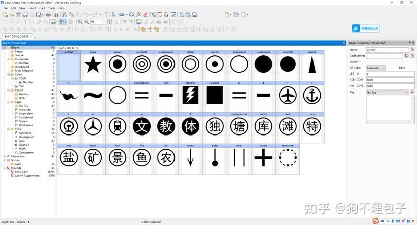Click the RSB value input field
The width and height of the screenshot is (417, 225).
(x=390, y=80)
